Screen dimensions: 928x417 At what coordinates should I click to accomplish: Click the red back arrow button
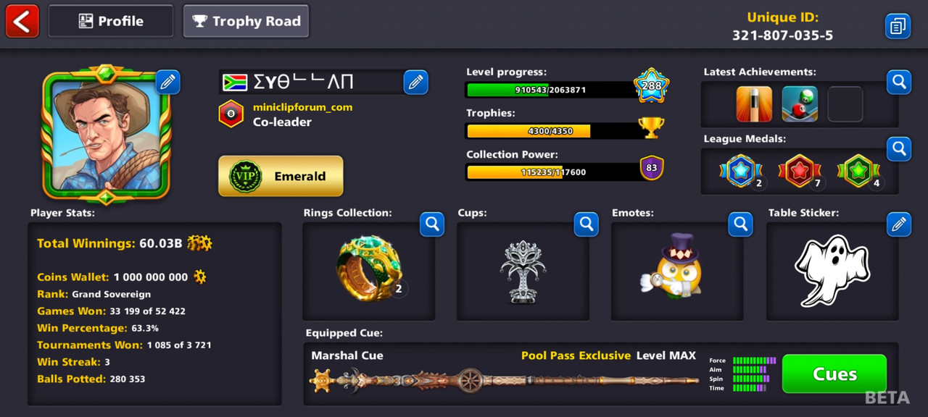point(22,21)
